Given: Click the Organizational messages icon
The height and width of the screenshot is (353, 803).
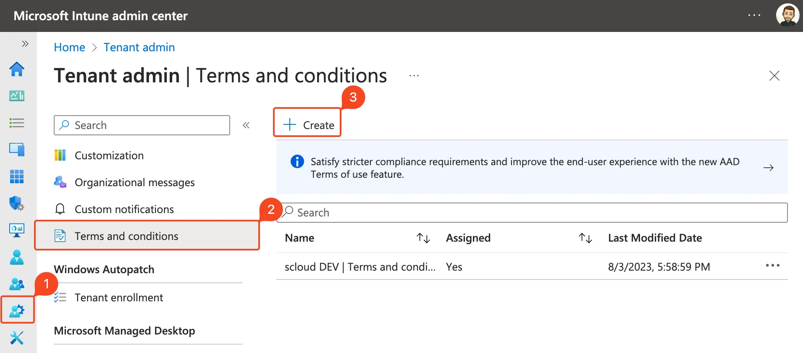Looking at the screenshot, I should 60,182.
